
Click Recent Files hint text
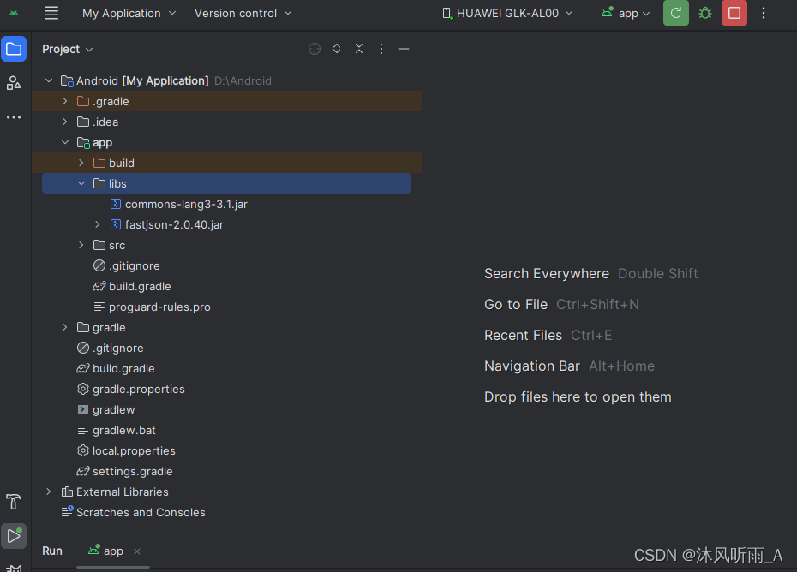[x=523, y=336]
